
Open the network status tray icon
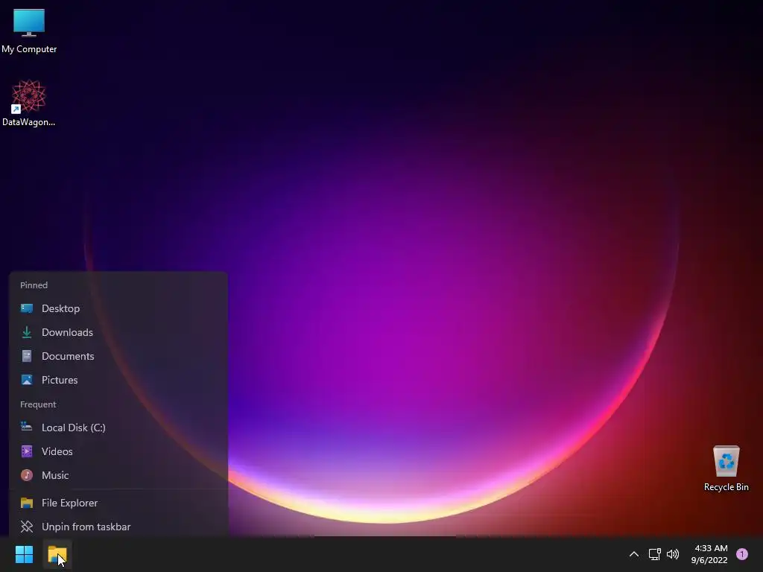pyautogui.click(x=654, y=554)
